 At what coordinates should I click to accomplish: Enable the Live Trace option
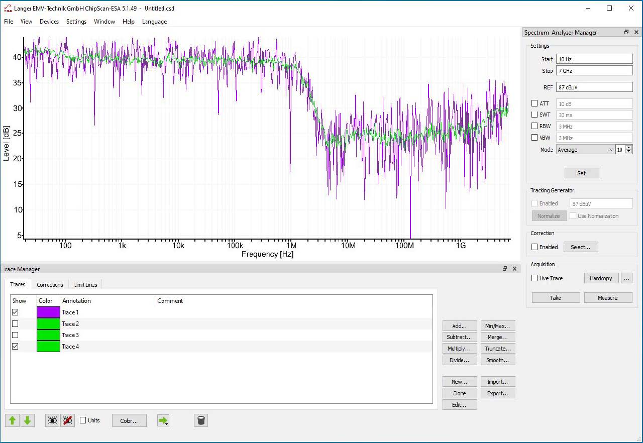(x=534, y=278)
